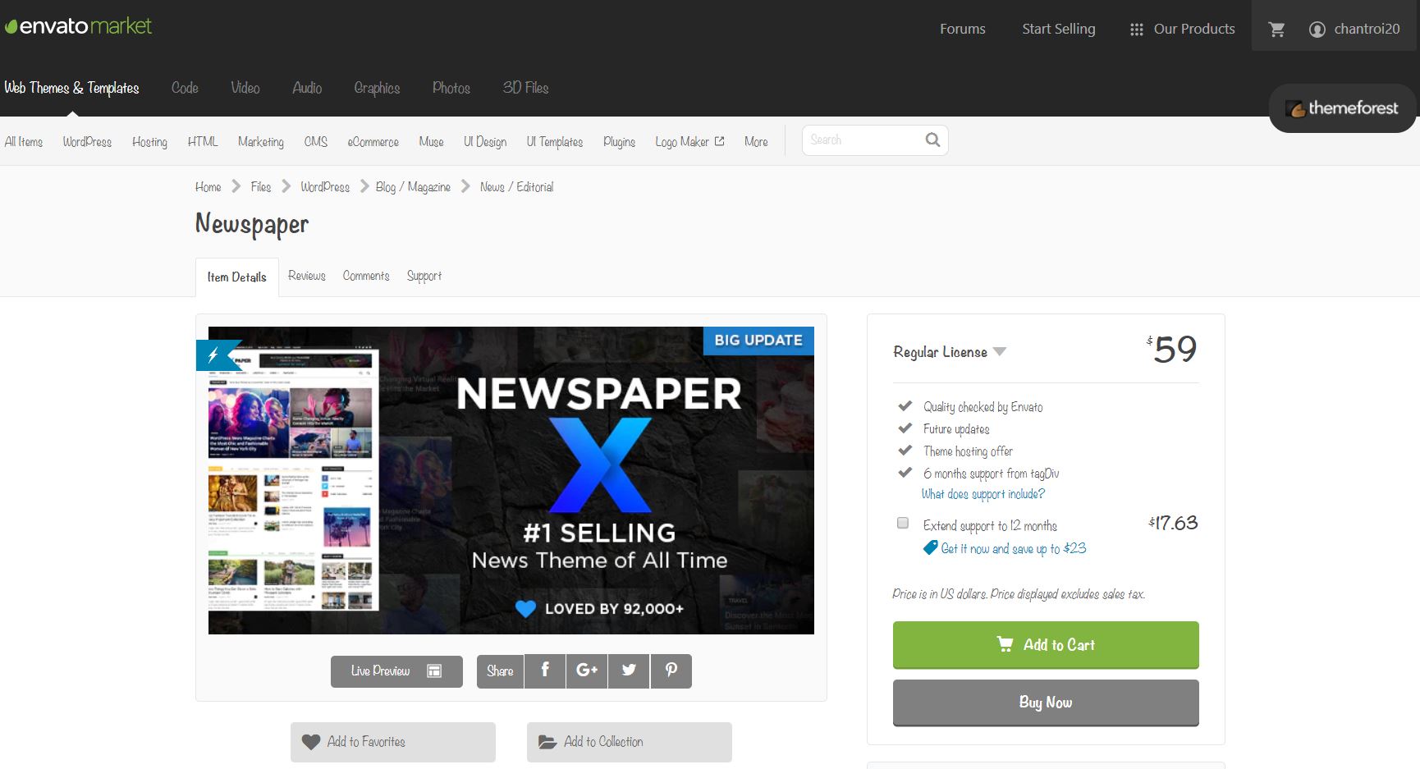Open Web Themes & Templates category
This screenshot has width=1420, height=769.
(x=71, y=88)
